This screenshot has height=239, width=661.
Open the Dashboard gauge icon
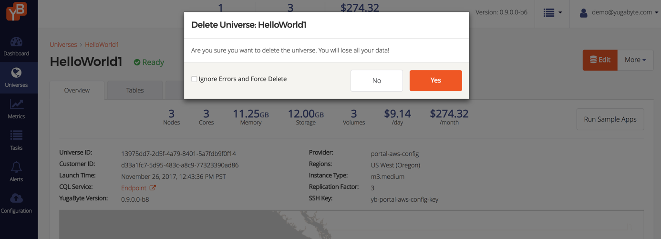click(x=16, y=42)
